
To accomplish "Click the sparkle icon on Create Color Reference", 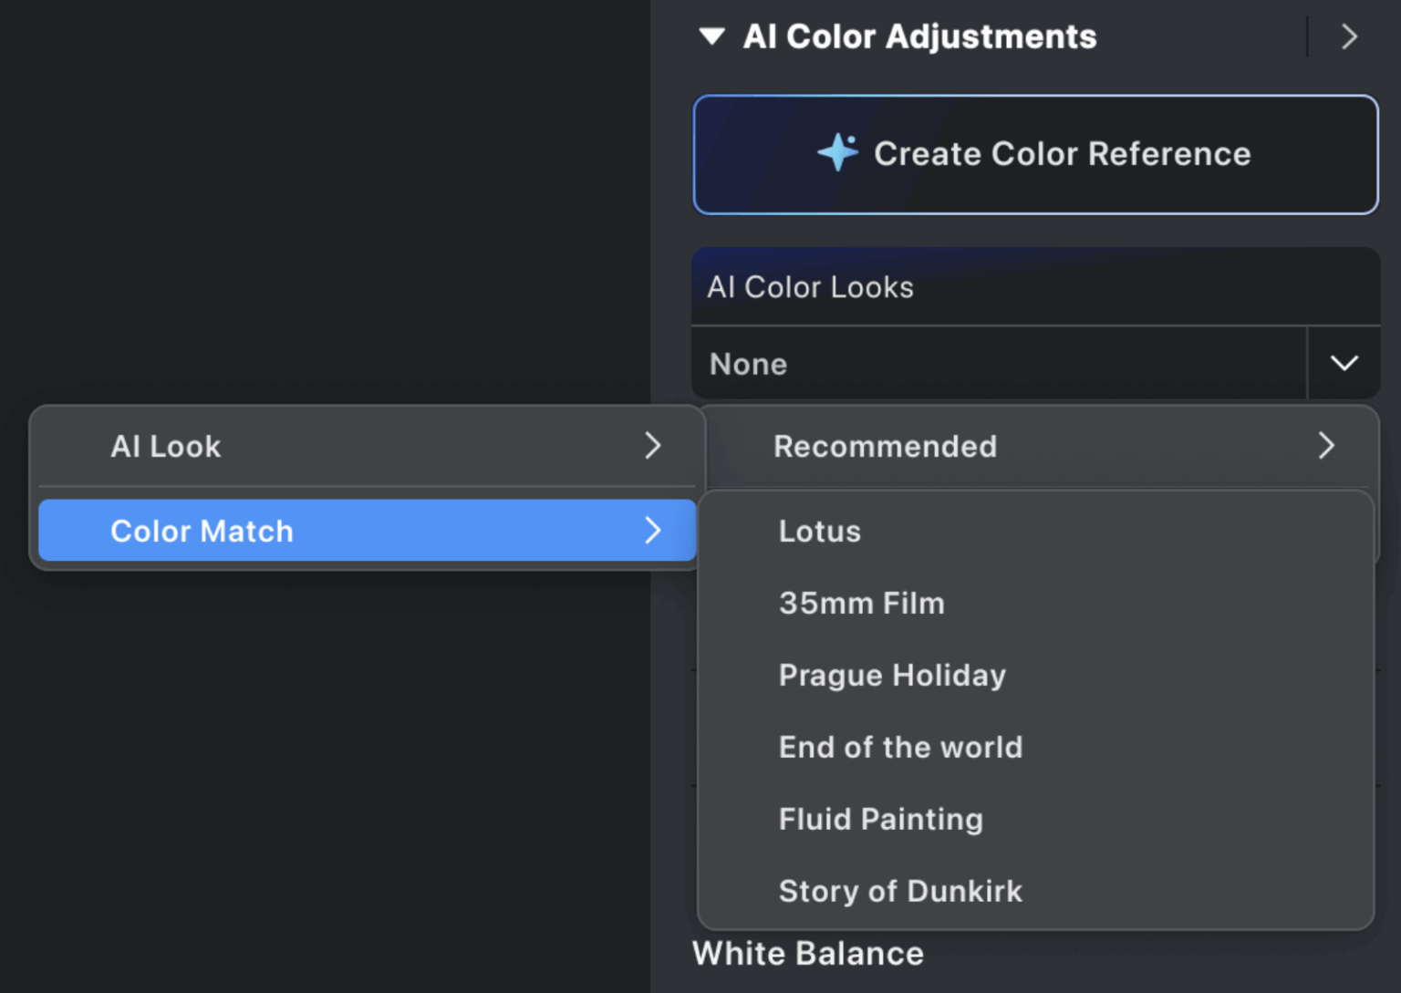I will (x=837, y=153).
